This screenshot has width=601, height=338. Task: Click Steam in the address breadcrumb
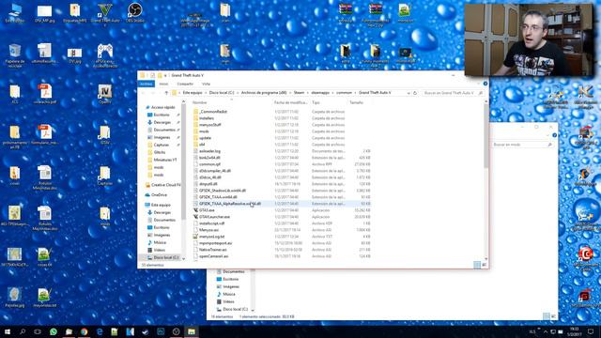click(299, 93)
